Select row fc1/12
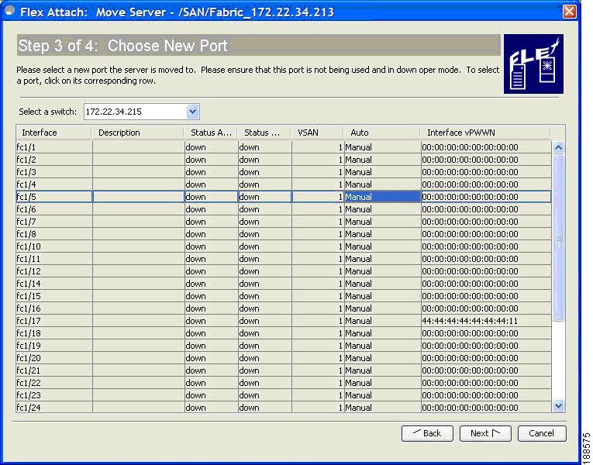Screen dimensions: 593x465 pos(284,271)
